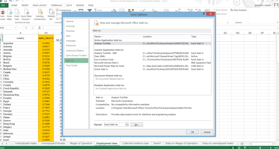This screenshot has width=279, height=149.
Task: Click cell containing Argentina
Action: (21, 43)
